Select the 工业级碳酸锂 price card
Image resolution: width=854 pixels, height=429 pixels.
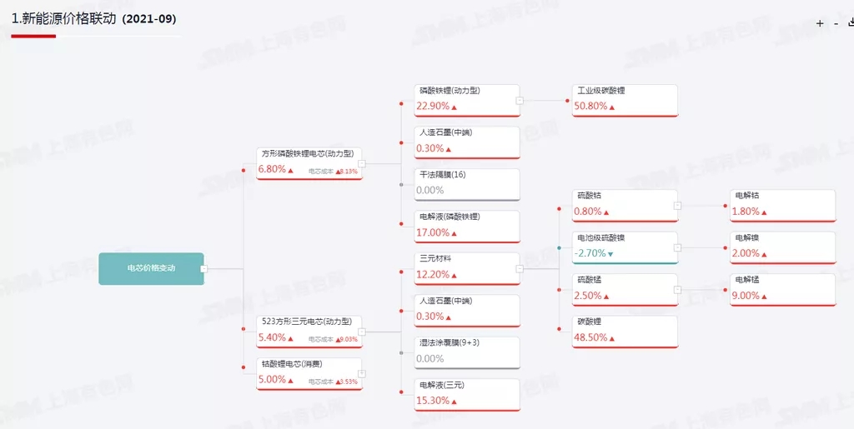(624, 100)
